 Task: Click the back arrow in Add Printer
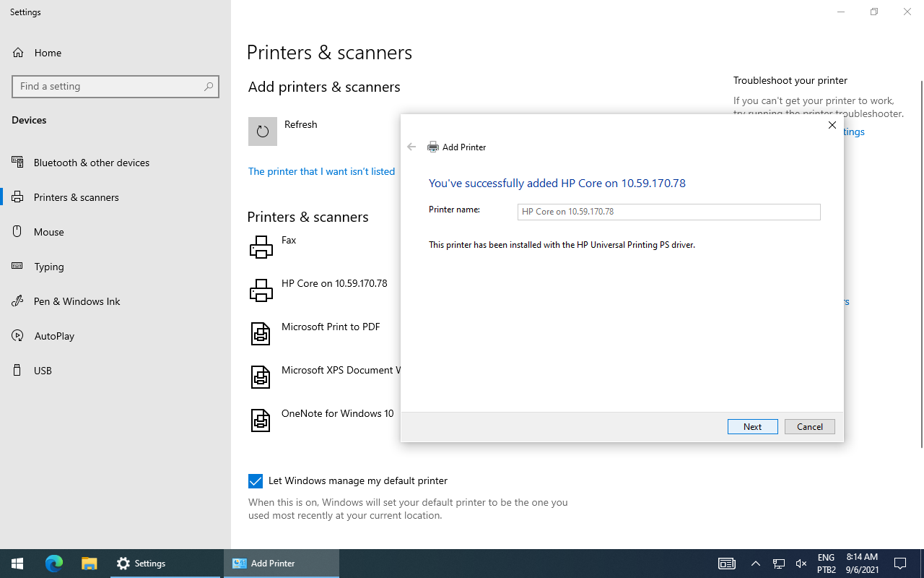click(411, 147)
